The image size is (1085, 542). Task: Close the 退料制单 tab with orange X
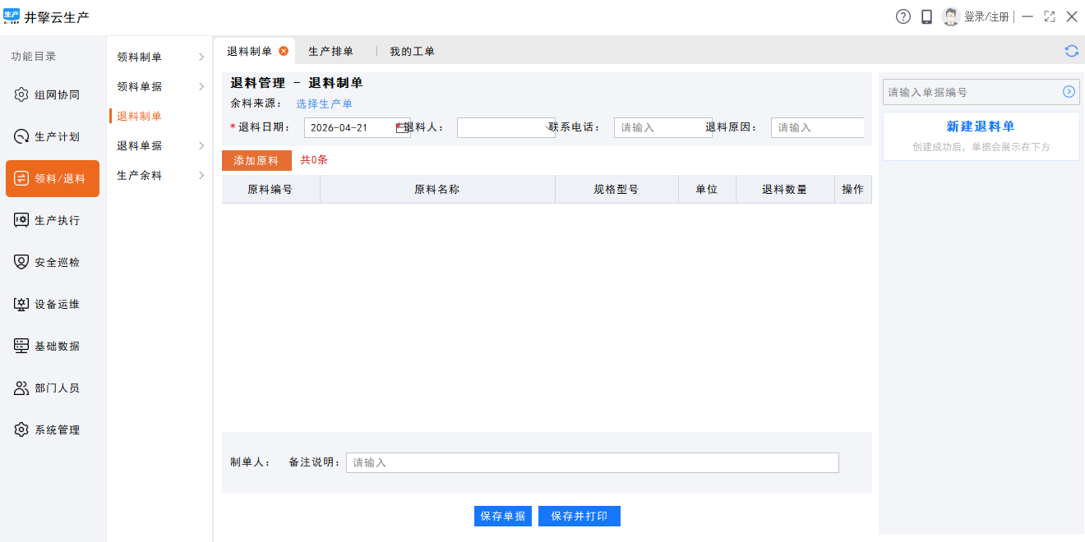284,51
